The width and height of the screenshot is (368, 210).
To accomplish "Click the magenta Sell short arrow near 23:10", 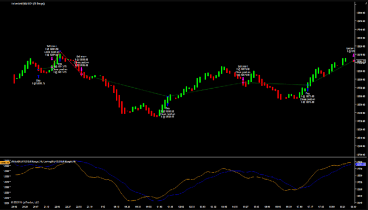I will (81, 69).
